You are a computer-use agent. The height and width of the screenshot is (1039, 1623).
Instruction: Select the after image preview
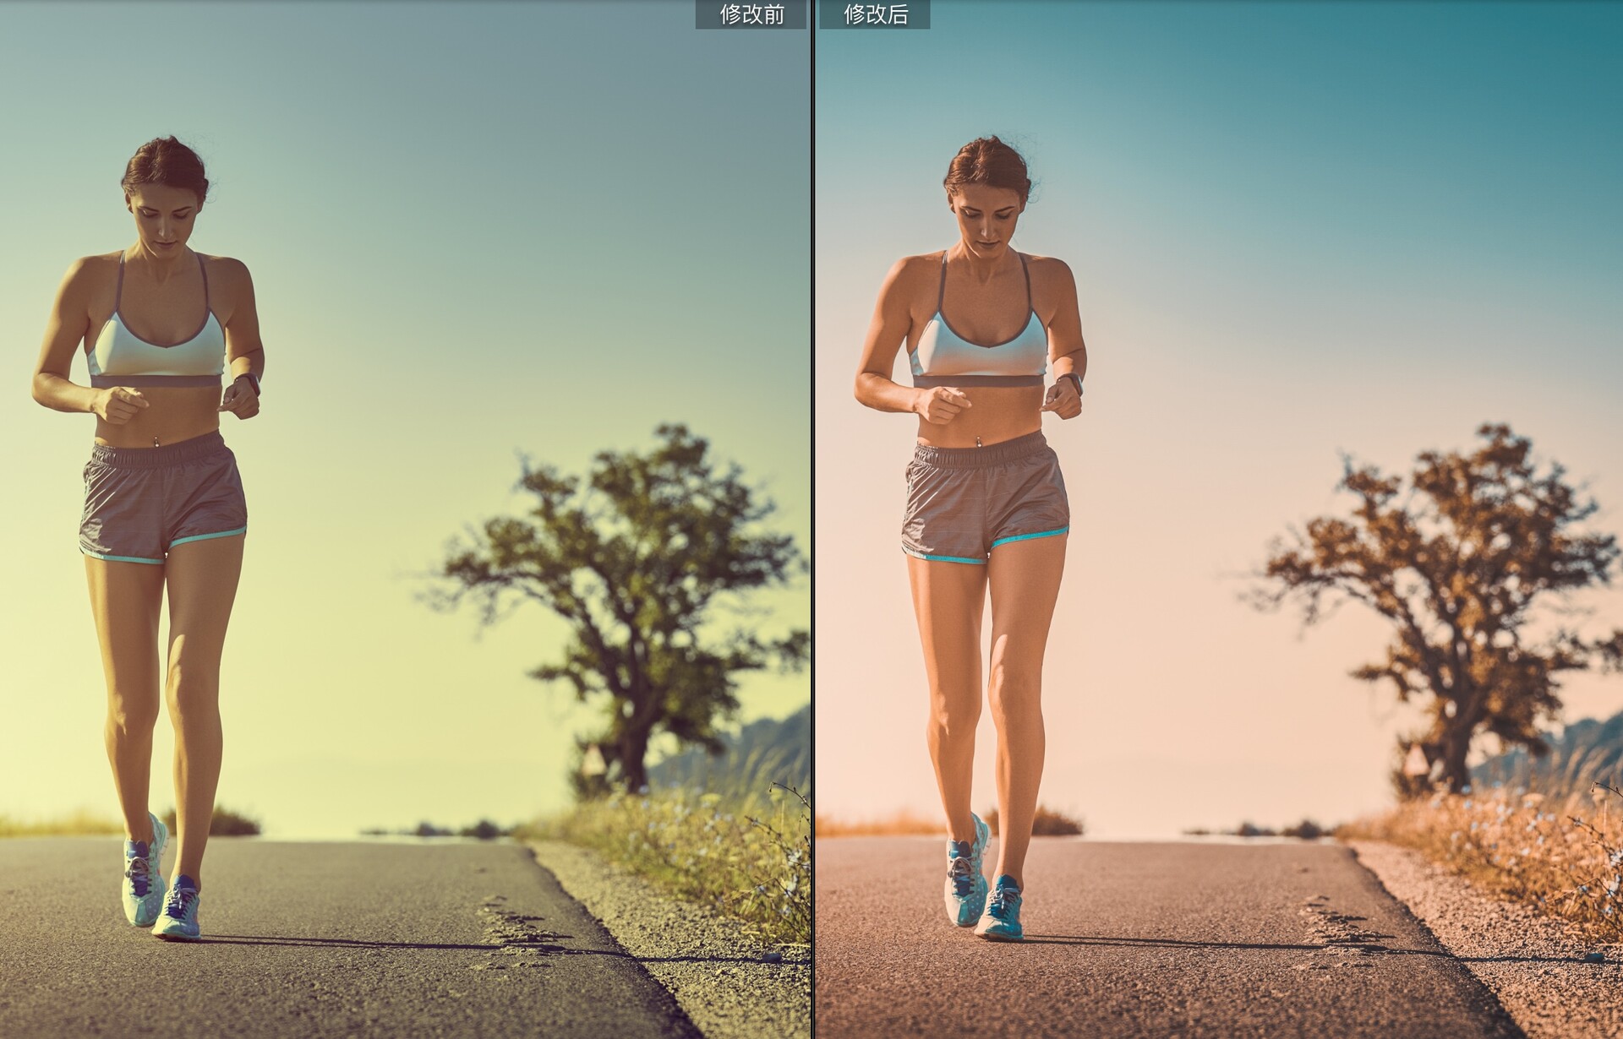tap(1219, 519)
